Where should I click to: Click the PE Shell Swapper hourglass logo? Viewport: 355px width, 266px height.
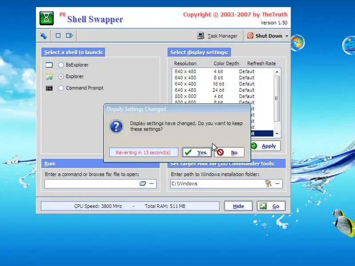tap(47, 18)
